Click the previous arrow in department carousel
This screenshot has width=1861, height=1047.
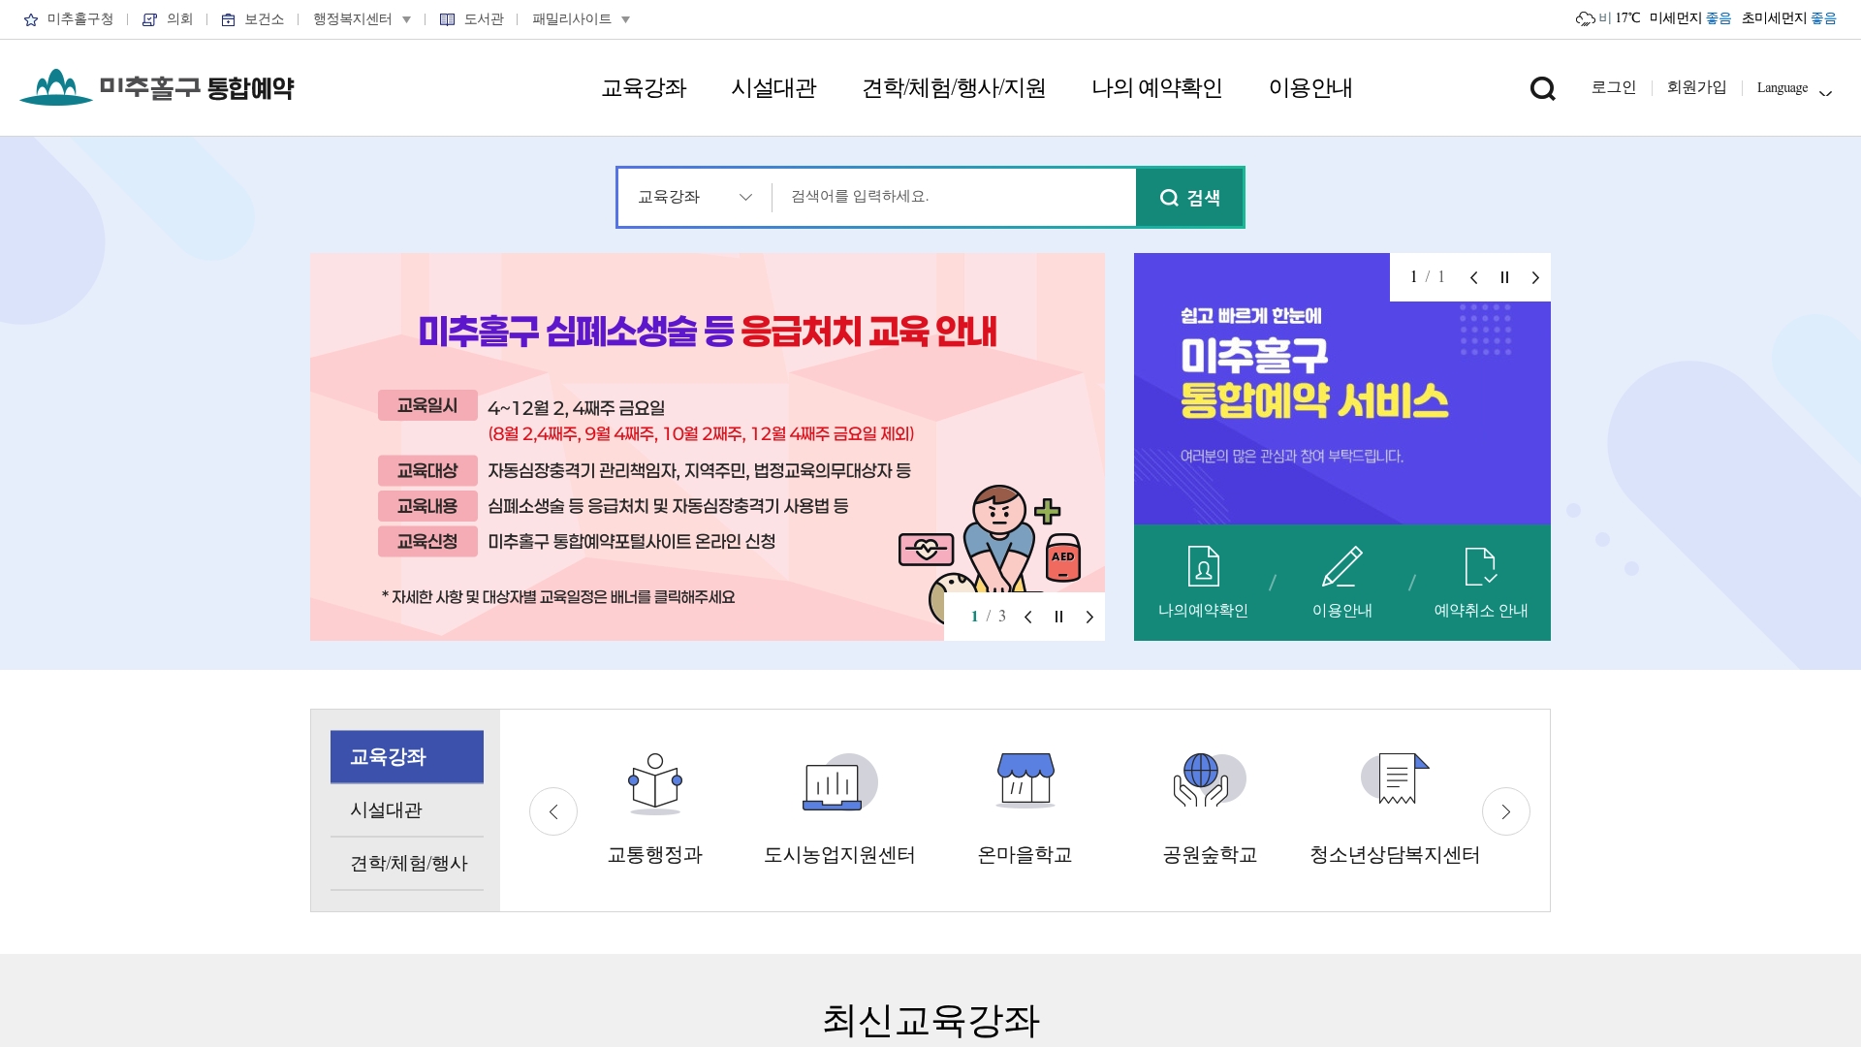click(553, 811)
